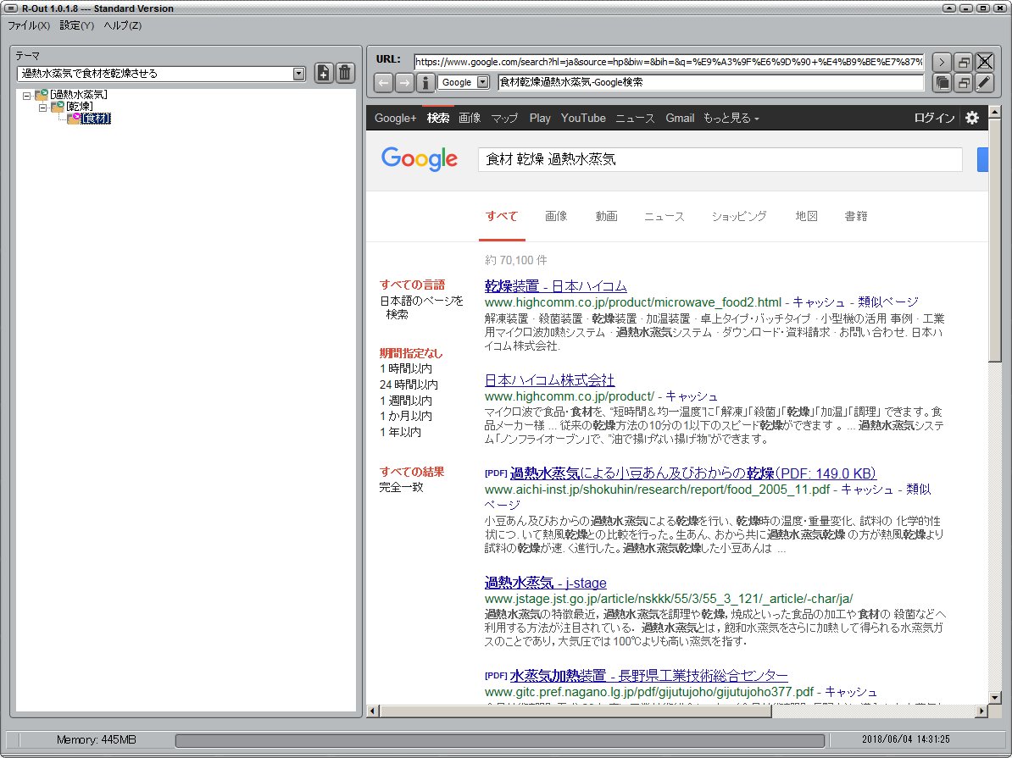Select the すべて results tab

[502, 216]
